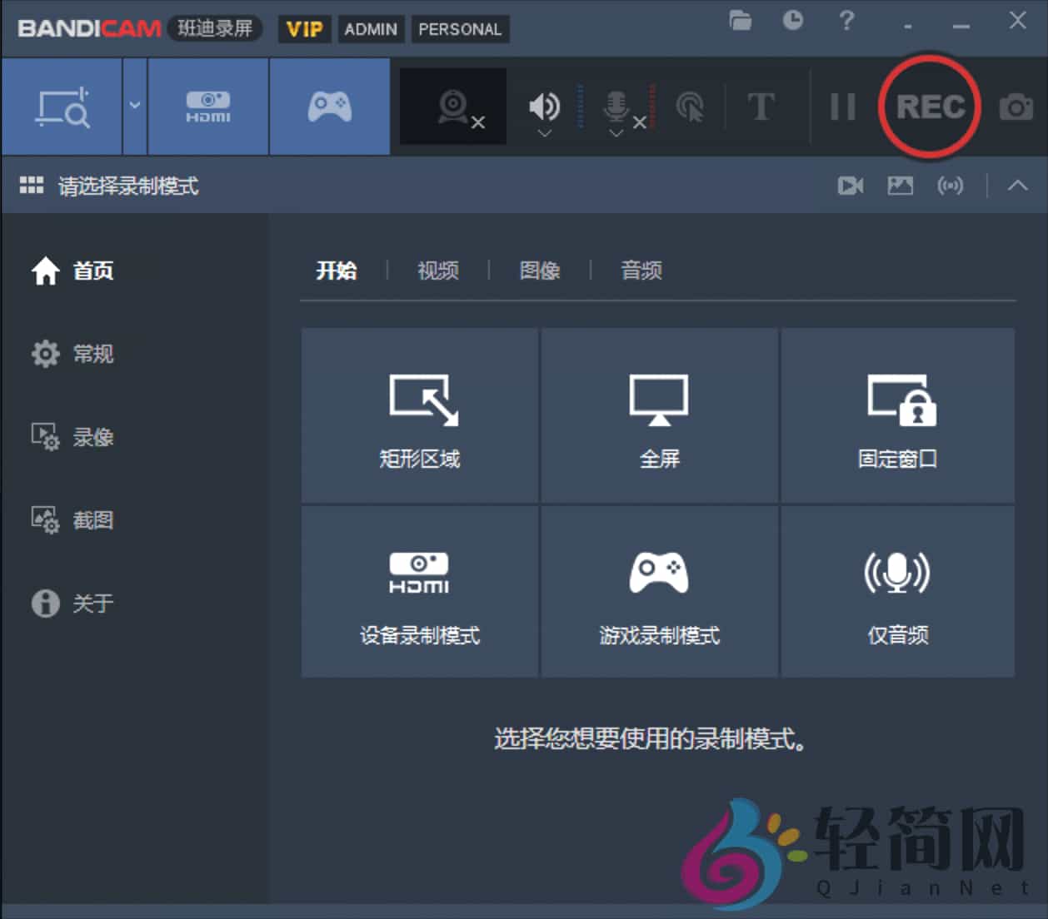
Task: Take a screenshot with the camera icon
Action: 1016,107
